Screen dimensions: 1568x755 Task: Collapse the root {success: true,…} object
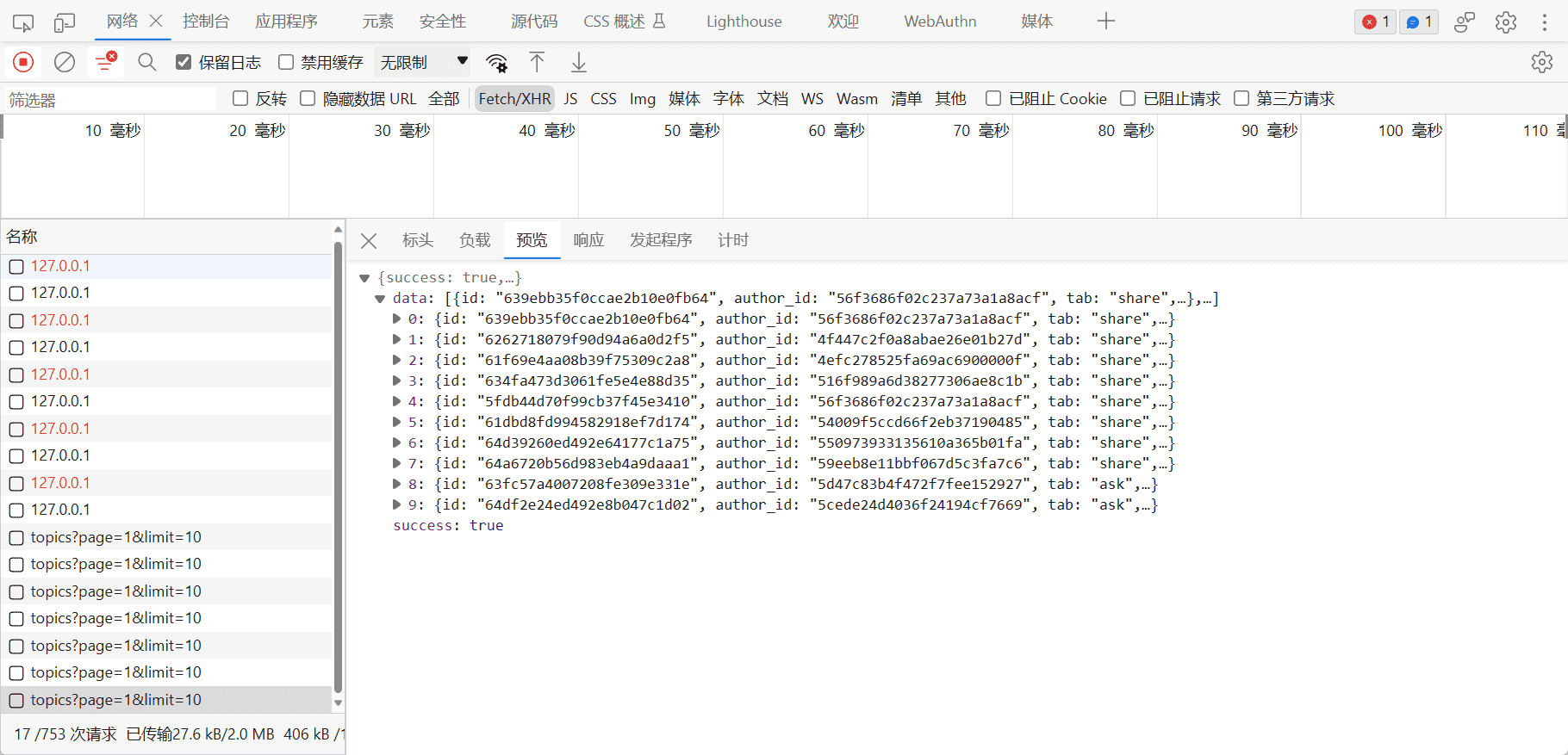click(364, 278)
